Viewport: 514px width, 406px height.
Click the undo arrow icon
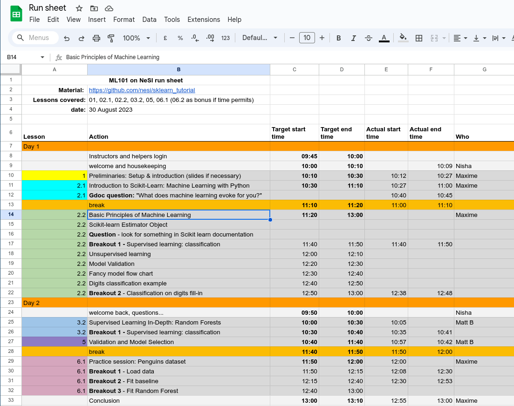[x=67, y=38]
